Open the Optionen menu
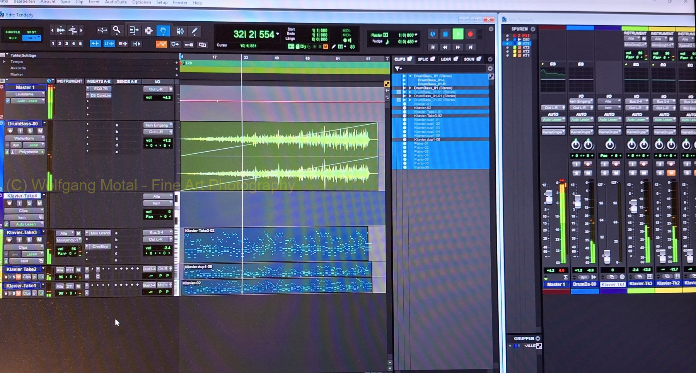This screenshot has width=696, height=373. click(x=142, y=2)
